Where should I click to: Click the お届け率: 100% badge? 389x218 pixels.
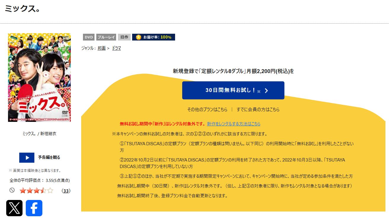[153, 37]
